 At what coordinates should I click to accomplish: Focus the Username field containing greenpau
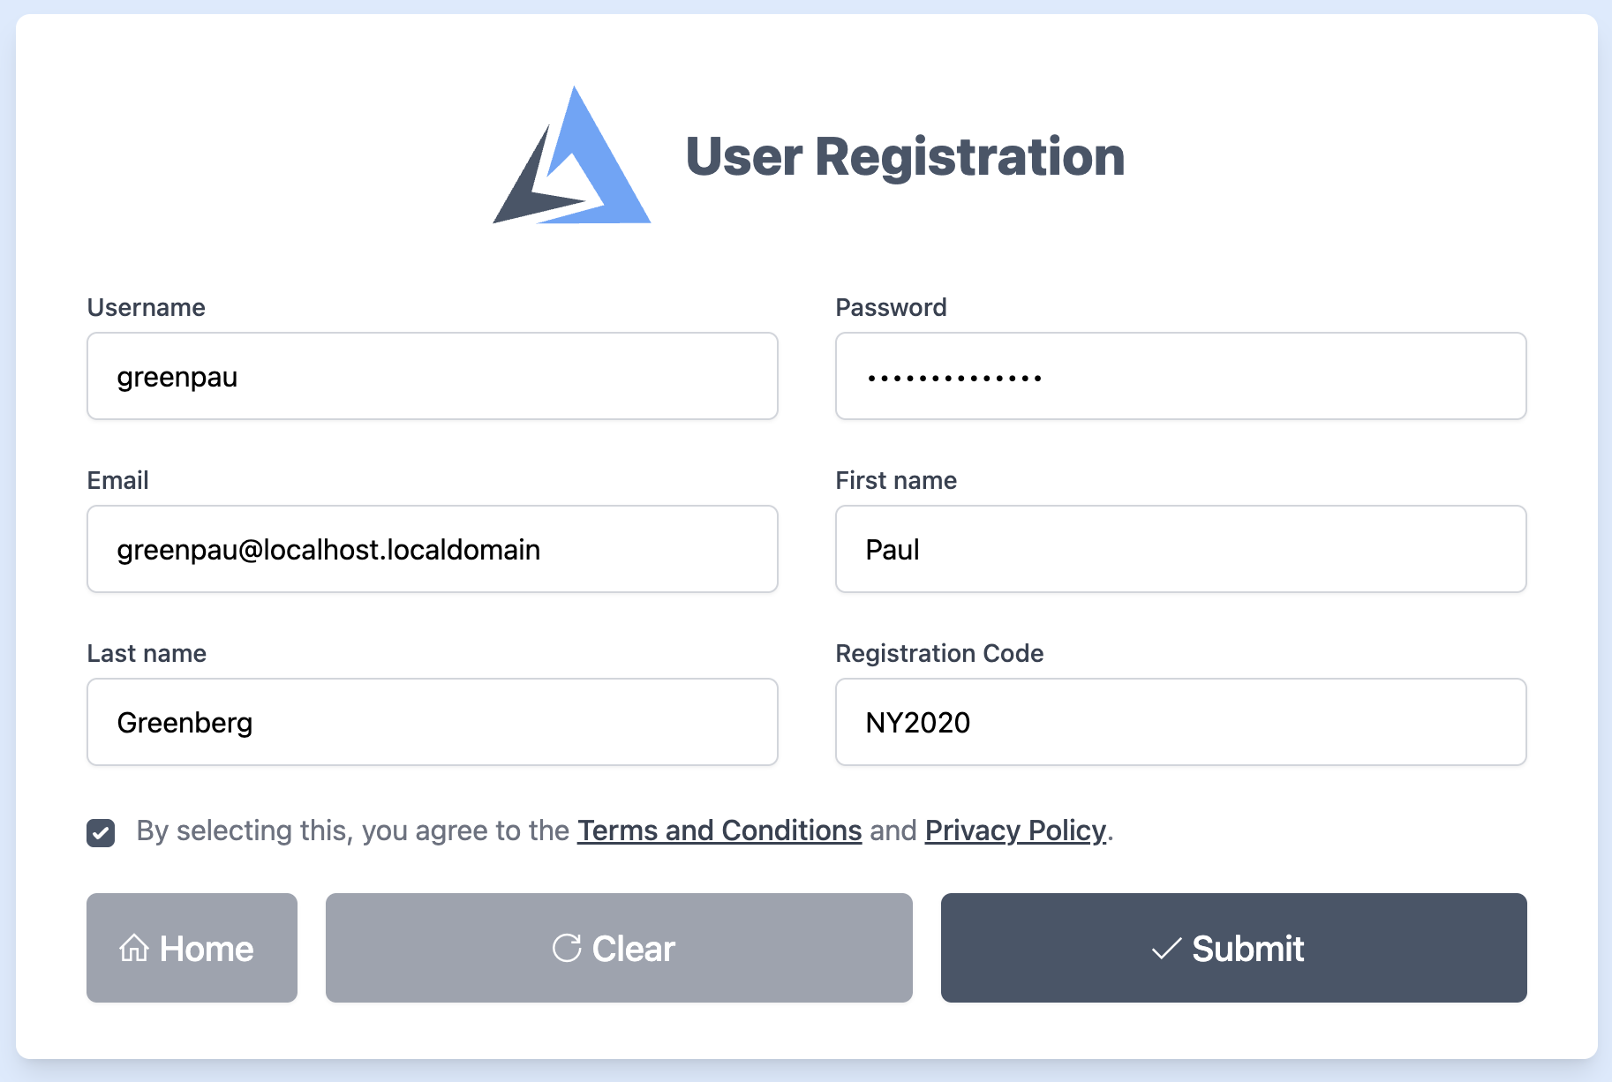(432, 376)
